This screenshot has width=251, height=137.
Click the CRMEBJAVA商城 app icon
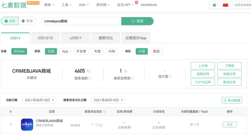point(27,124)
